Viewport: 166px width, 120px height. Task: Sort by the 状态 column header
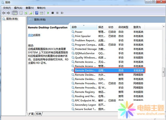tap(112, 27)
